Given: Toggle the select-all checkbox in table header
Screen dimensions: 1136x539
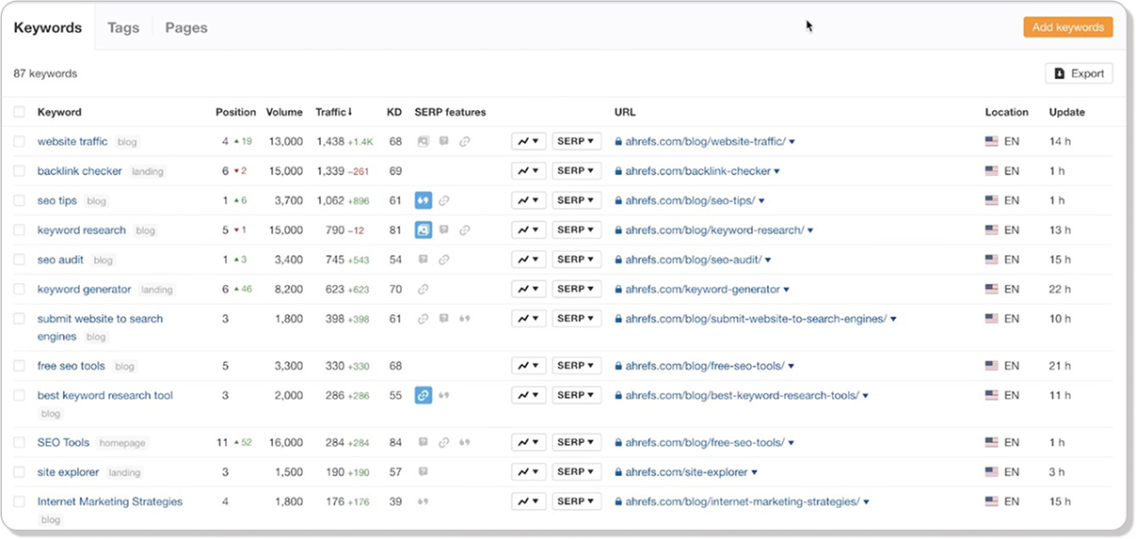Looking at the screenshot, I should point(20,112).
